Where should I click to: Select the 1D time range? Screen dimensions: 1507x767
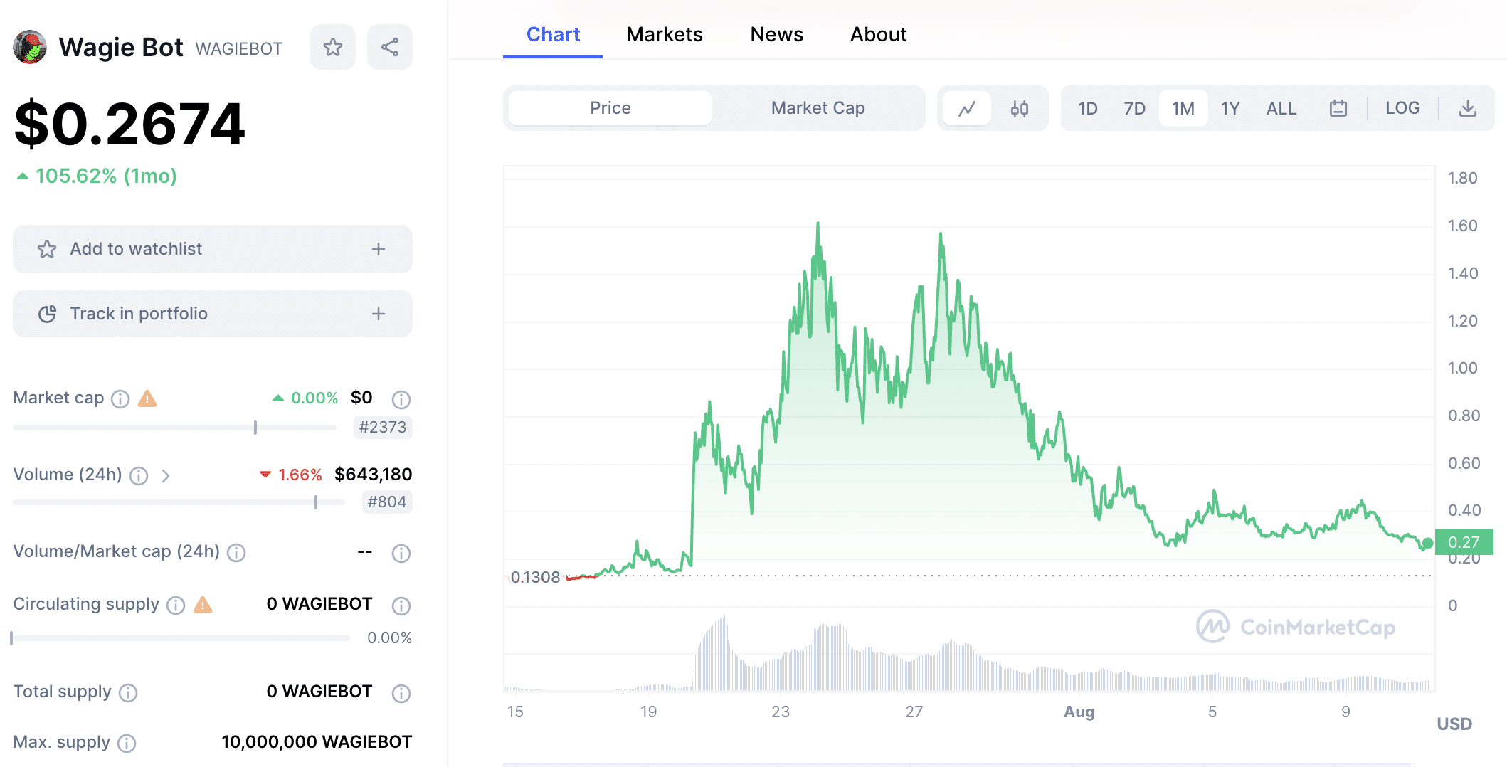pos(1087,109)
